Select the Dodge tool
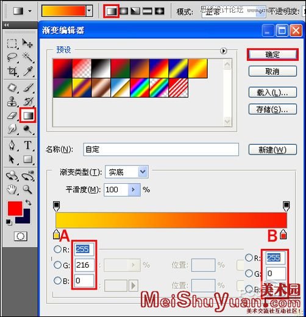The width and height of the screenshot is (306, 317). pyautogui.click(x=27, y=129)
